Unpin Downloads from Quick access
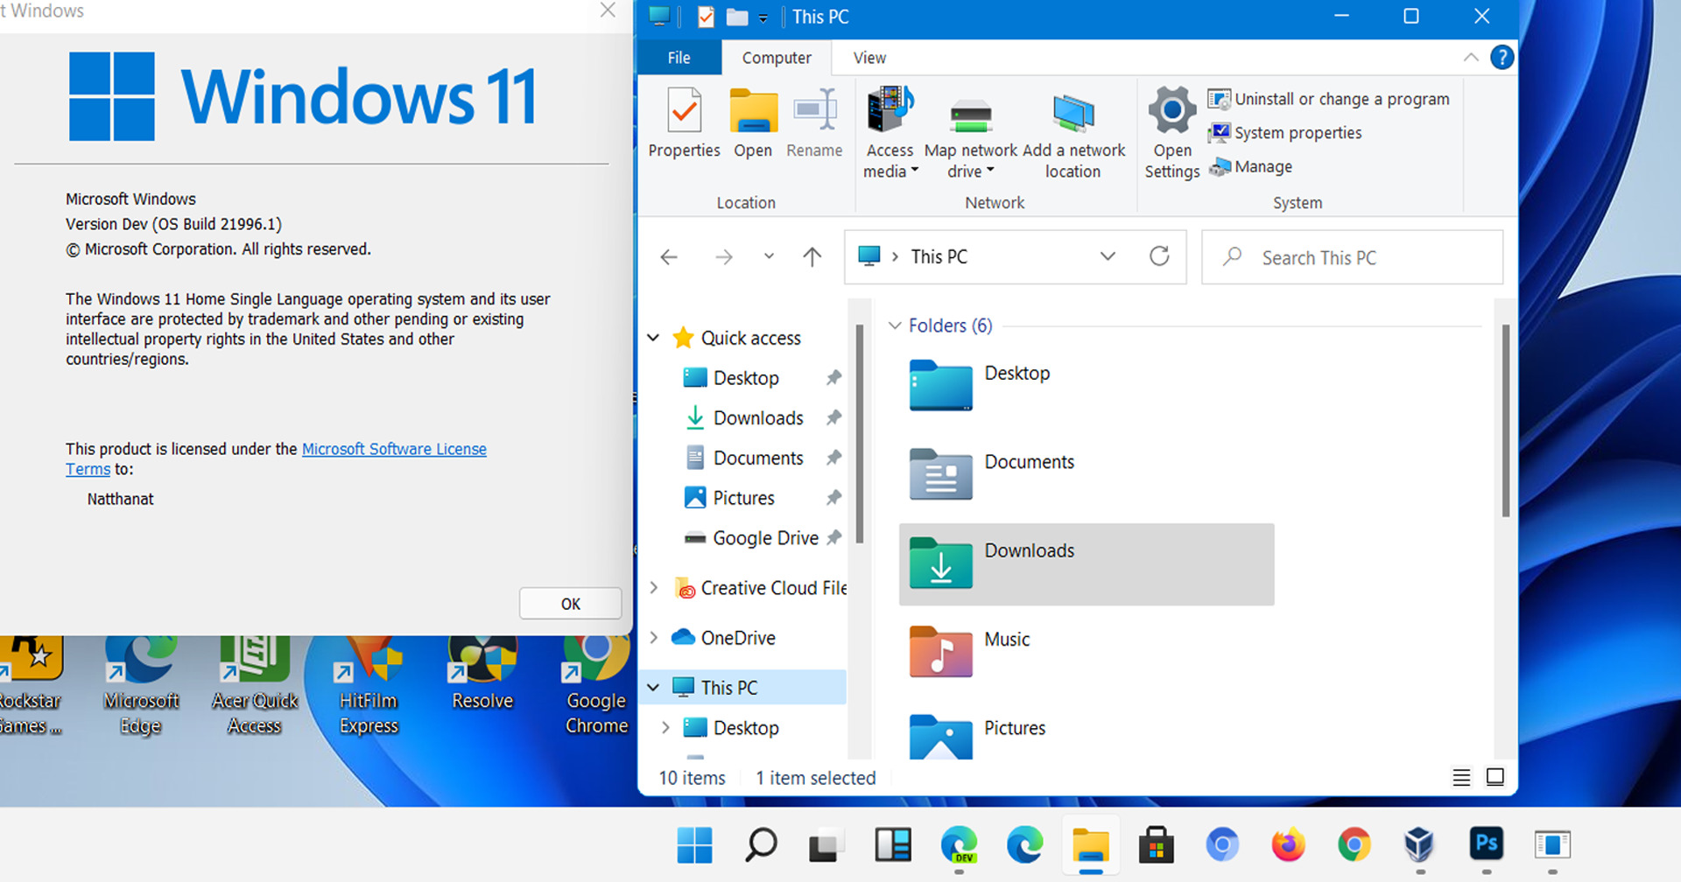The width and height of the screenshot is (1681, 882). point(833,418)
